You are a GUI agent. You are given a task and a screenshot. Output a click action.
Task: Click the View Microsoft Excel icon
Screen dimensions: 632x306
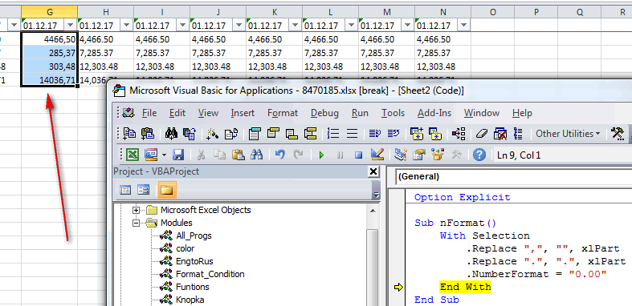(133, 155)
